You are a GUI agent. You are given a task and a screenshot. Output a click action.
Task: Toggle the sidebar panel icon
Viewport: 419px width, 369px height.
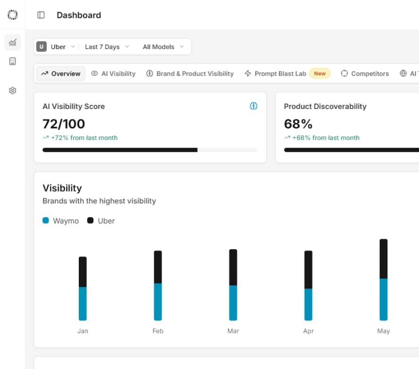pos(41,15)
